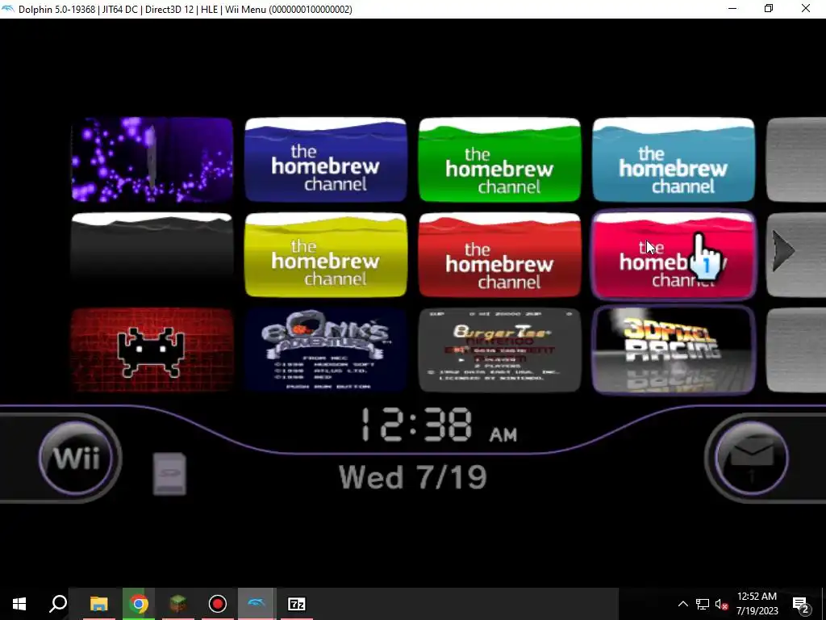826x620 pixels.
Task: Launch the dark blue Homebrew Channel
Action: point(326,160)
